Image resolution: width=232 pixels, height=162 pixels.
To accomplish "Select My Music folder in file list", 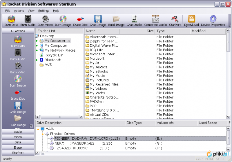I will click(x=95, y=76).
